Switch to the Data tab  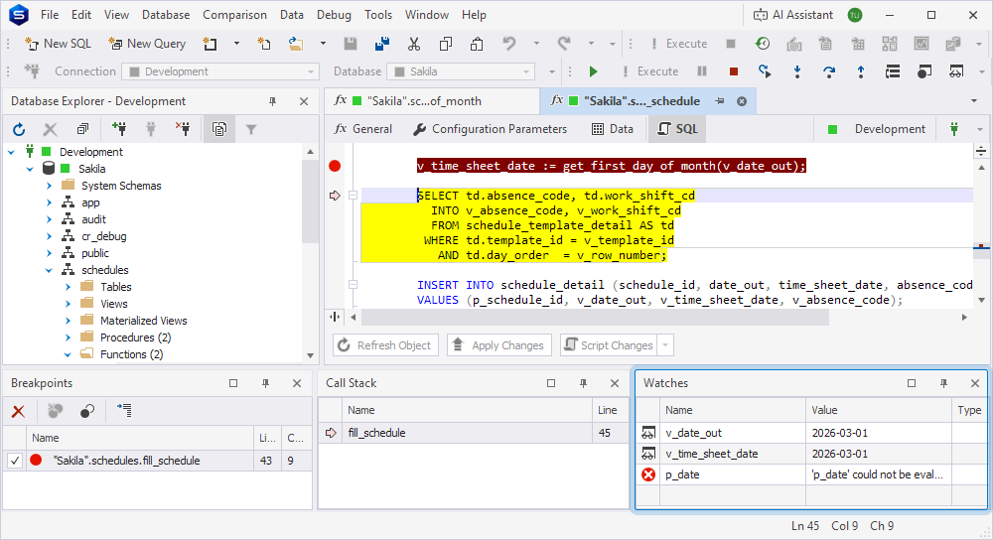click(x=613, y=129)
